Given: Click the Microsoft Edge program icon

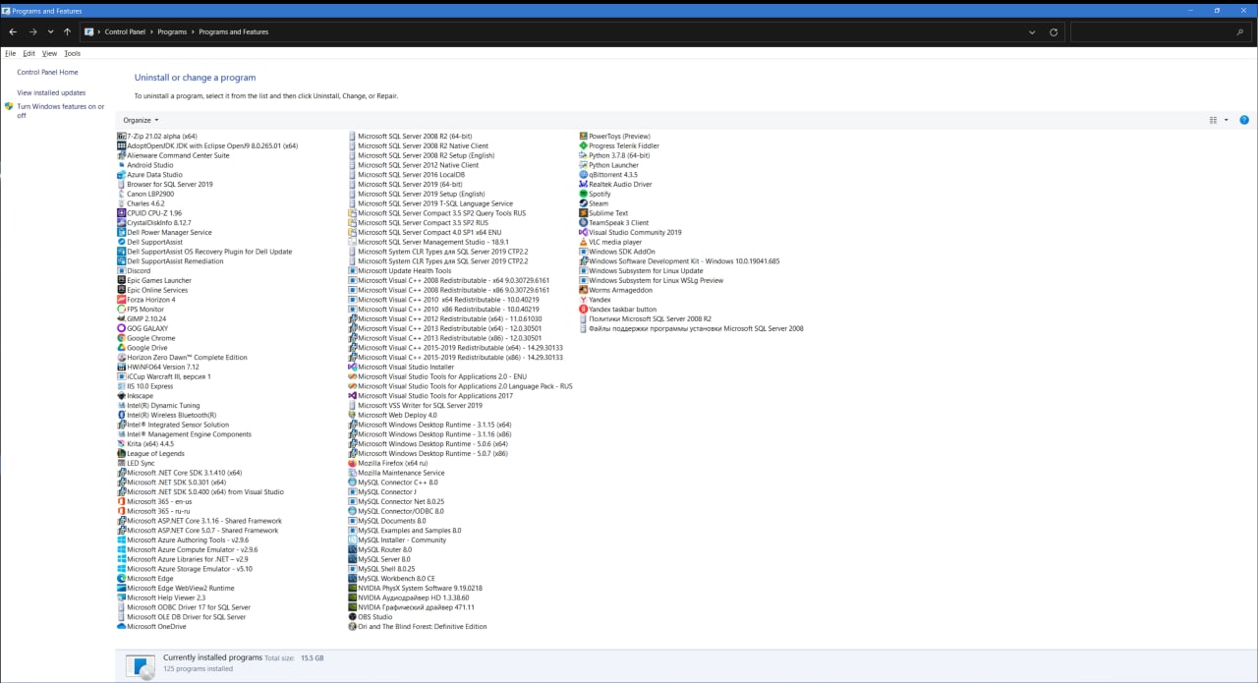Looking at the screenshot, I should [122, 579].
